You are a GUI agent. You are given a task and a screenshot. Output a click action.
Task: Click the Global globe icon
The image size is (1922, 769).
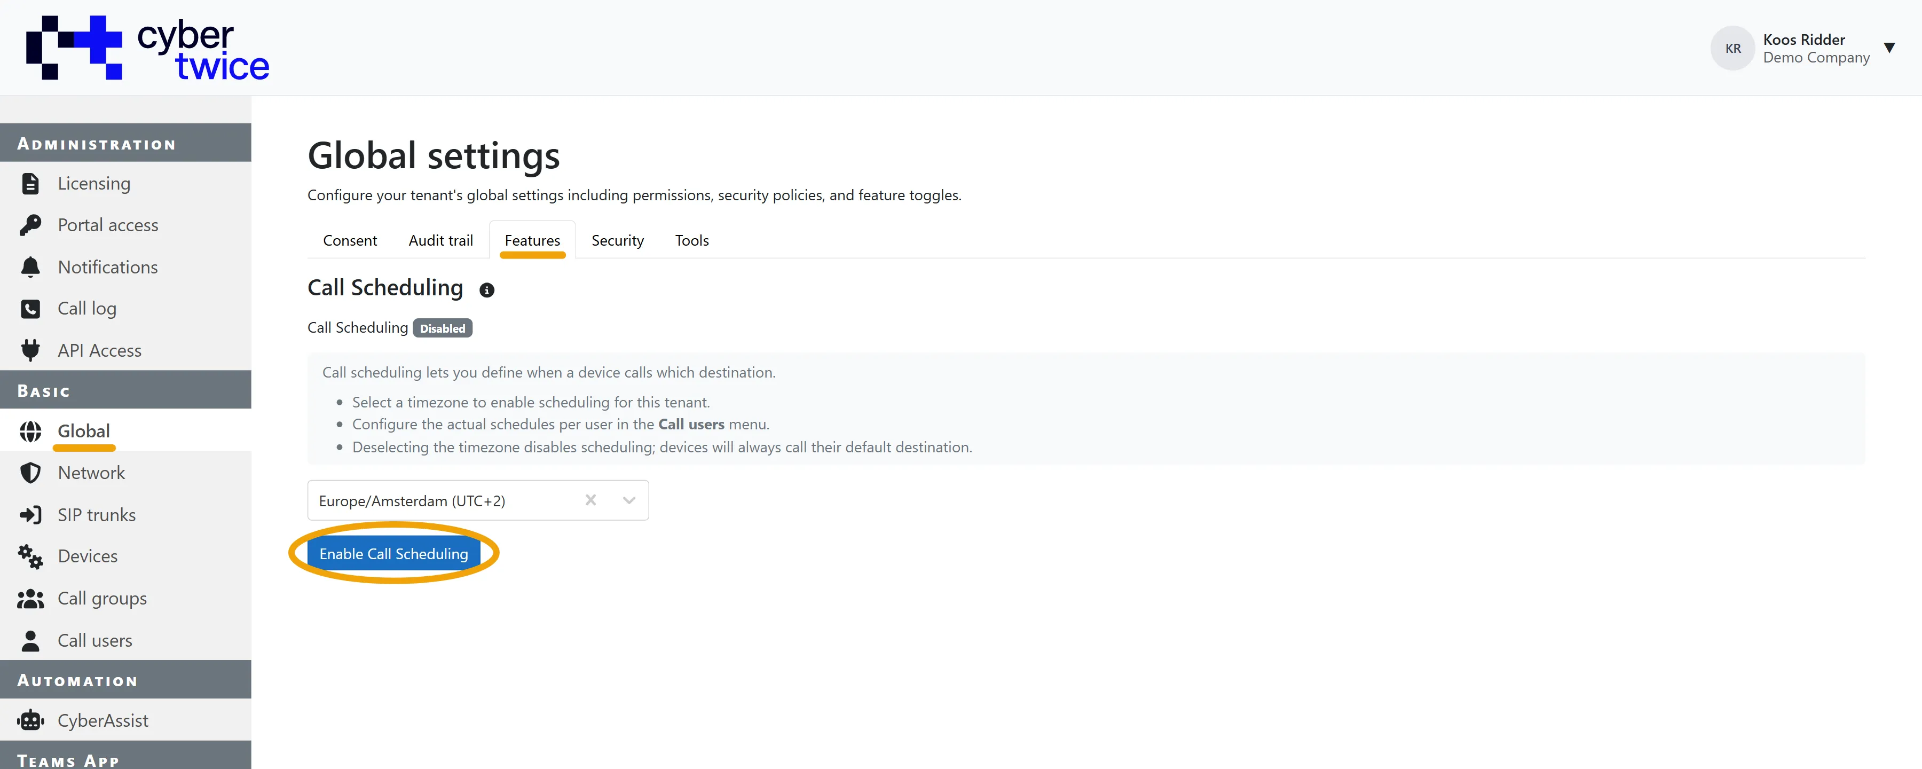pyautogui.click(x=30, y=431)
